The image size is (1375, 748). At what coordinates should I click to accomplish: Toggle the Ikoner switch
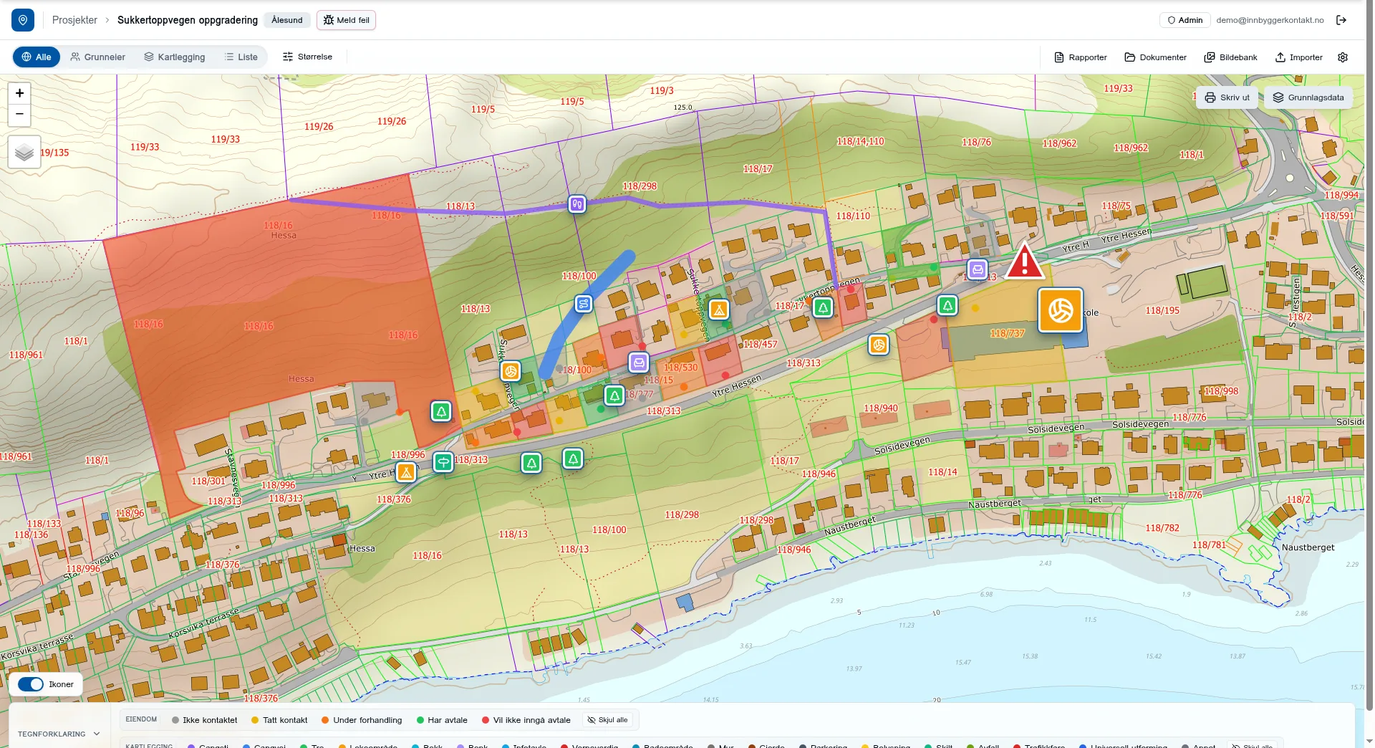tap(31, 684)
